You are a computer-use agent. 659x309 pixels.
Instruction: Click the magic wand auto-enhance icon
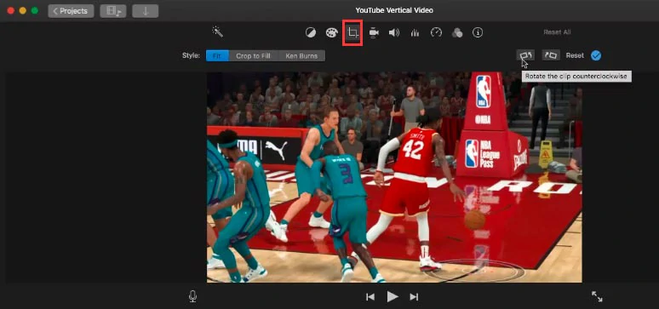click(217, 32)
